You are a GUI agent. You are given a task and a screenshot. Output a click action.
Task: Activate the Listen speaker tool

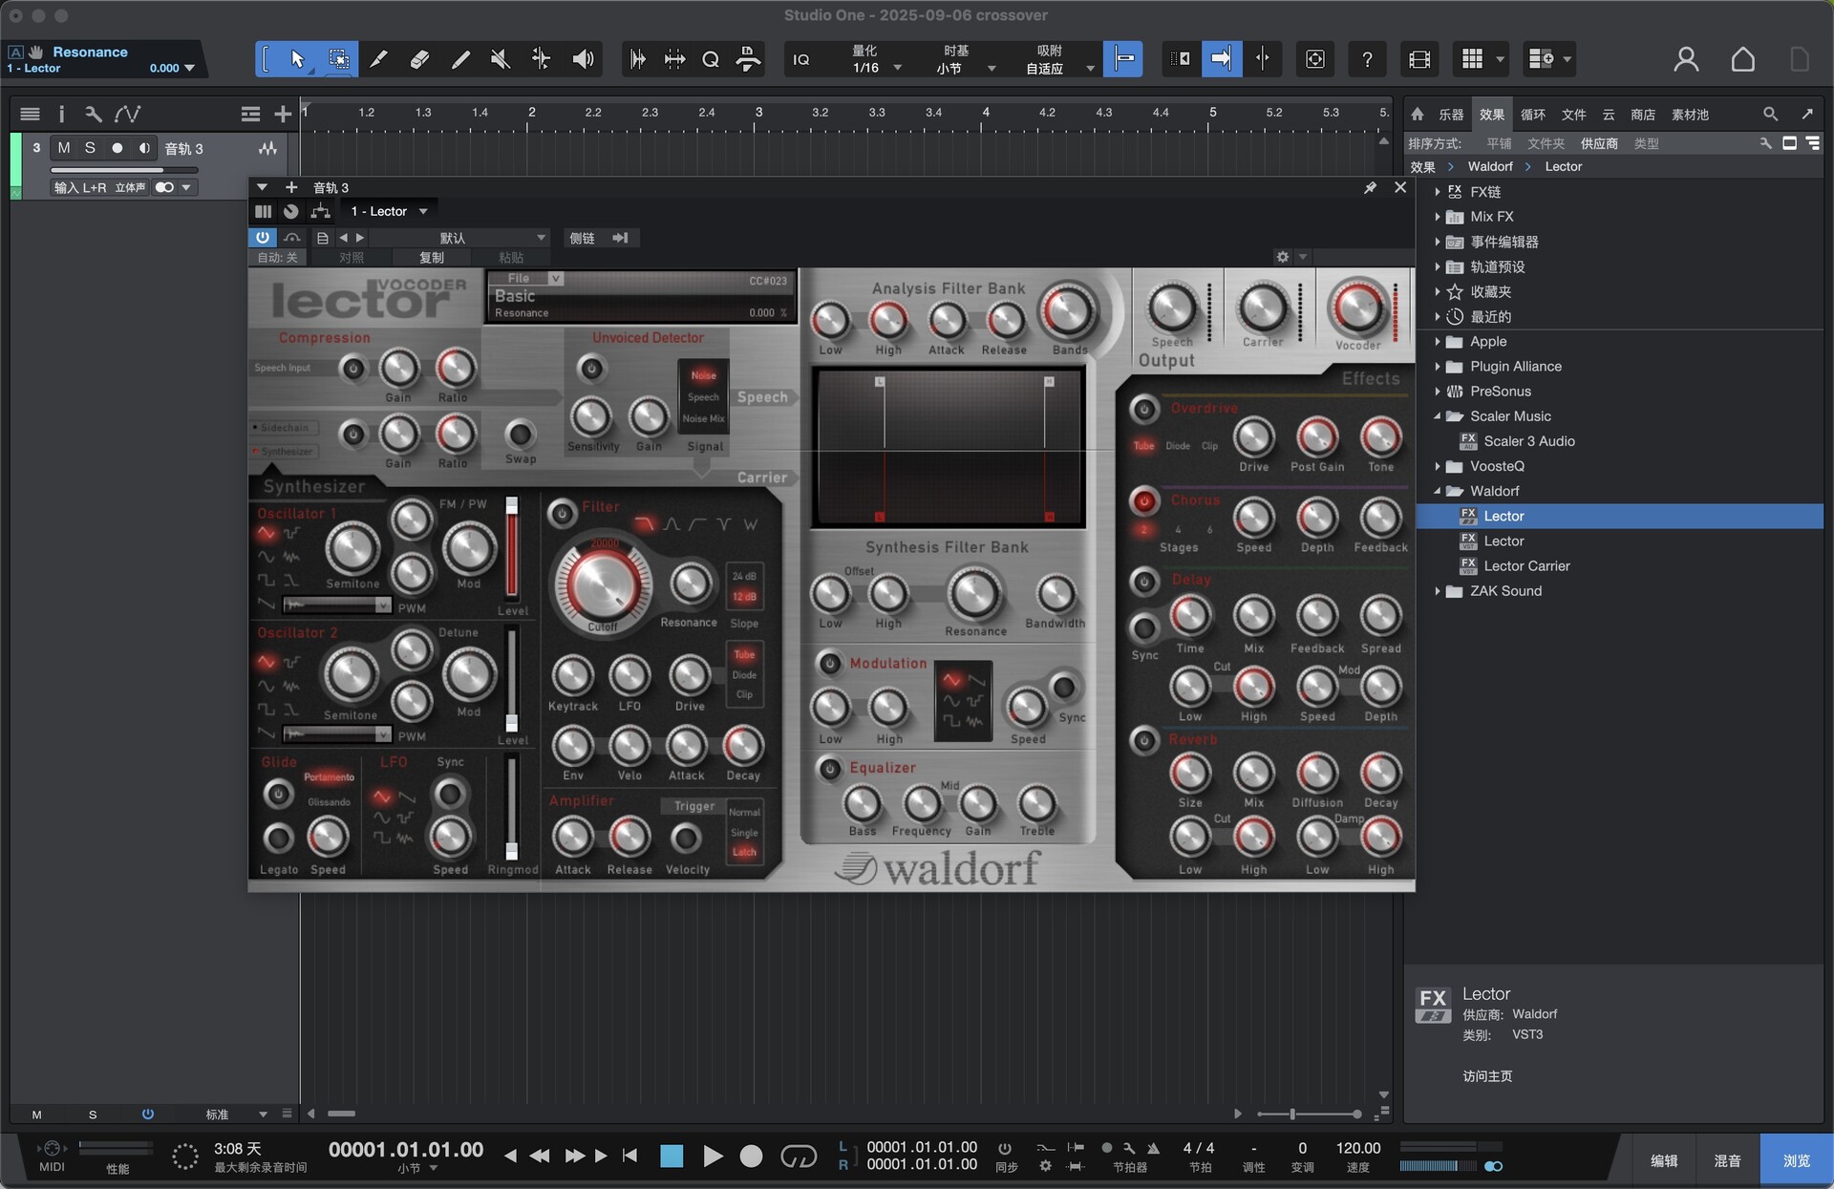(x=583, y=59)
